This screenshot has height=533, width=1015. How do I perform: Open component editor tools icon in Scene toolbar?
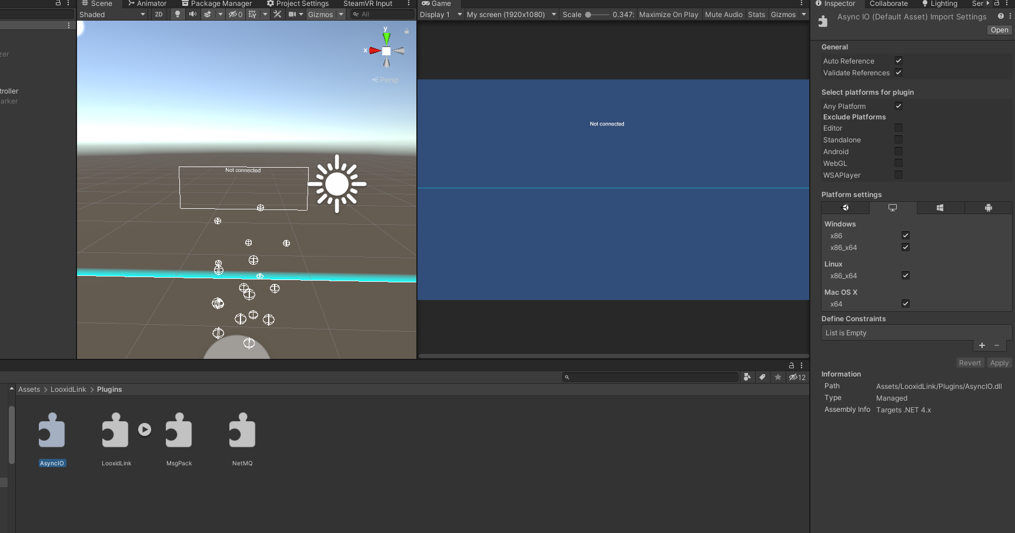(x=278, y=14)
